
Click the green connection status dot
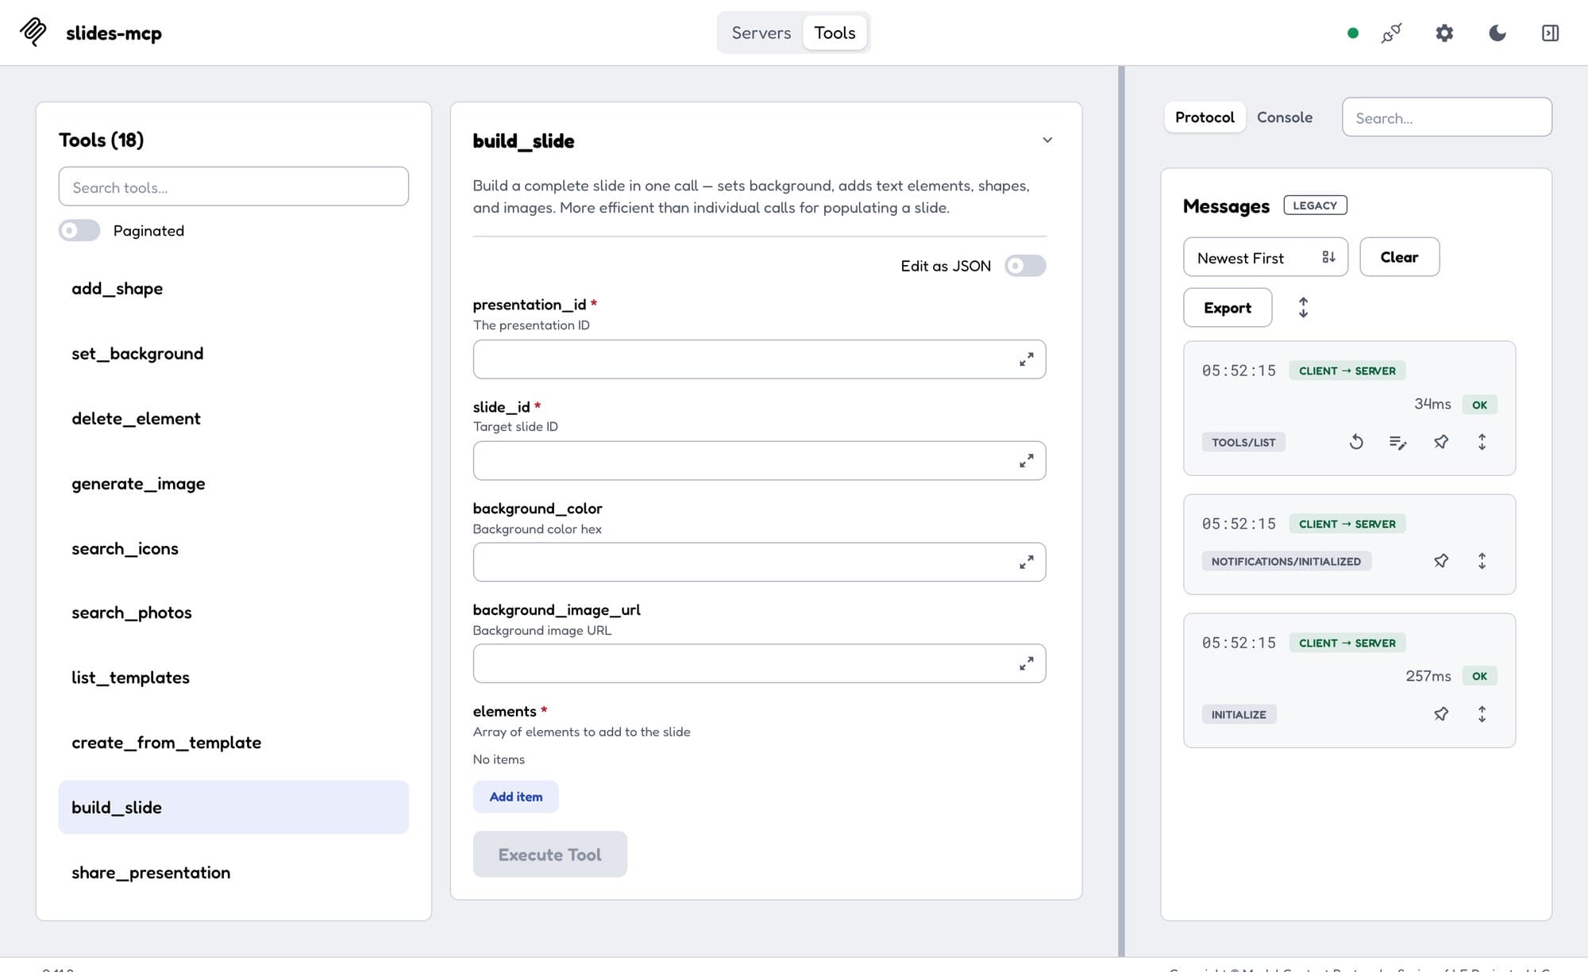coord(1353,33)
